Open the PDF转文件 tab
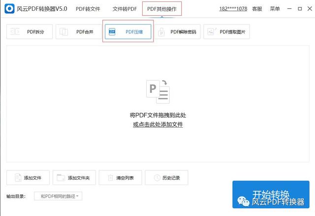 [88, 9]
